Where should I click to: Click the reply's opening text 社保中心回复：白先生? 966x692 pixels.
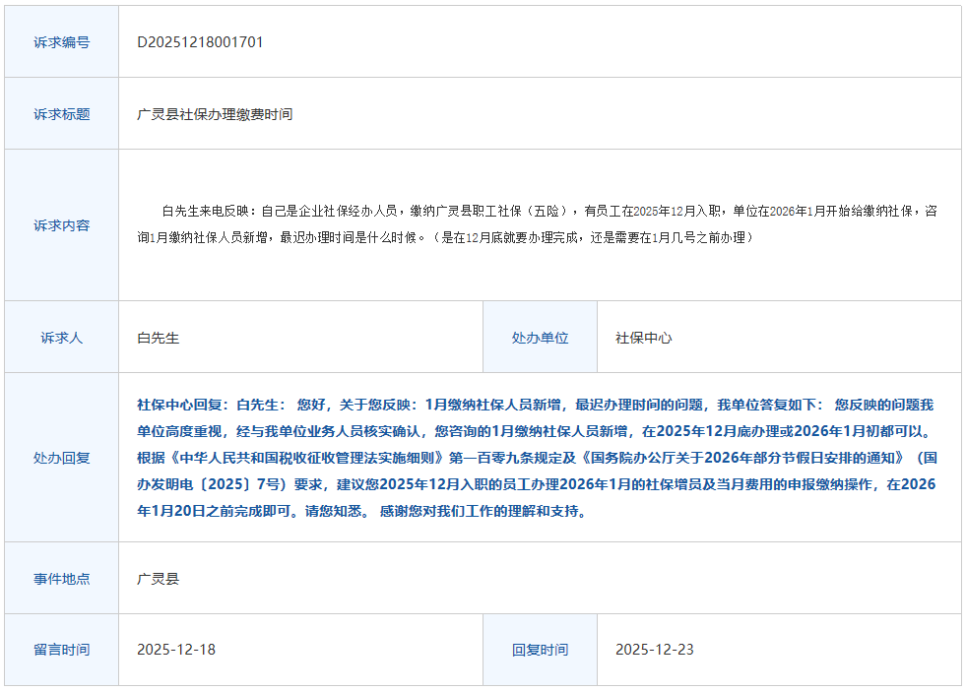[x=209, y=405]
